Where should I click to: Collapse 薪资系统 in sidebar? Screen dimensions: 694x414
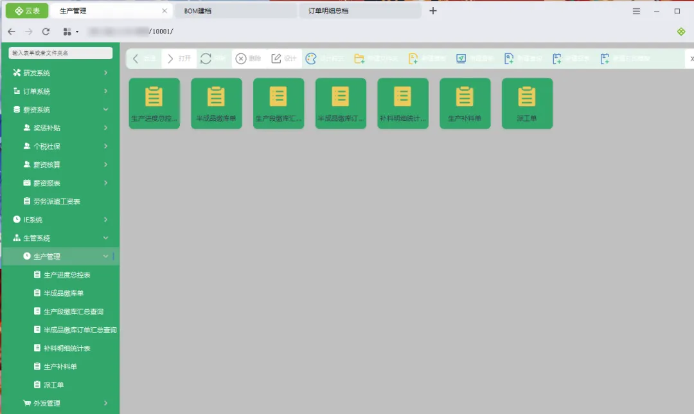click(x=60, y=109)
